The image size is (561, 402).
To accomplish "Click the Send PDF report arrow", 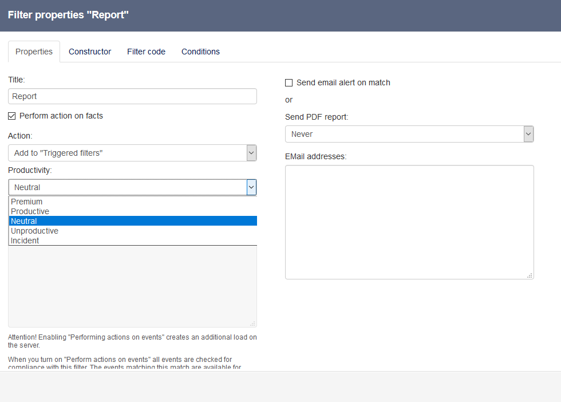I will 528,134.
